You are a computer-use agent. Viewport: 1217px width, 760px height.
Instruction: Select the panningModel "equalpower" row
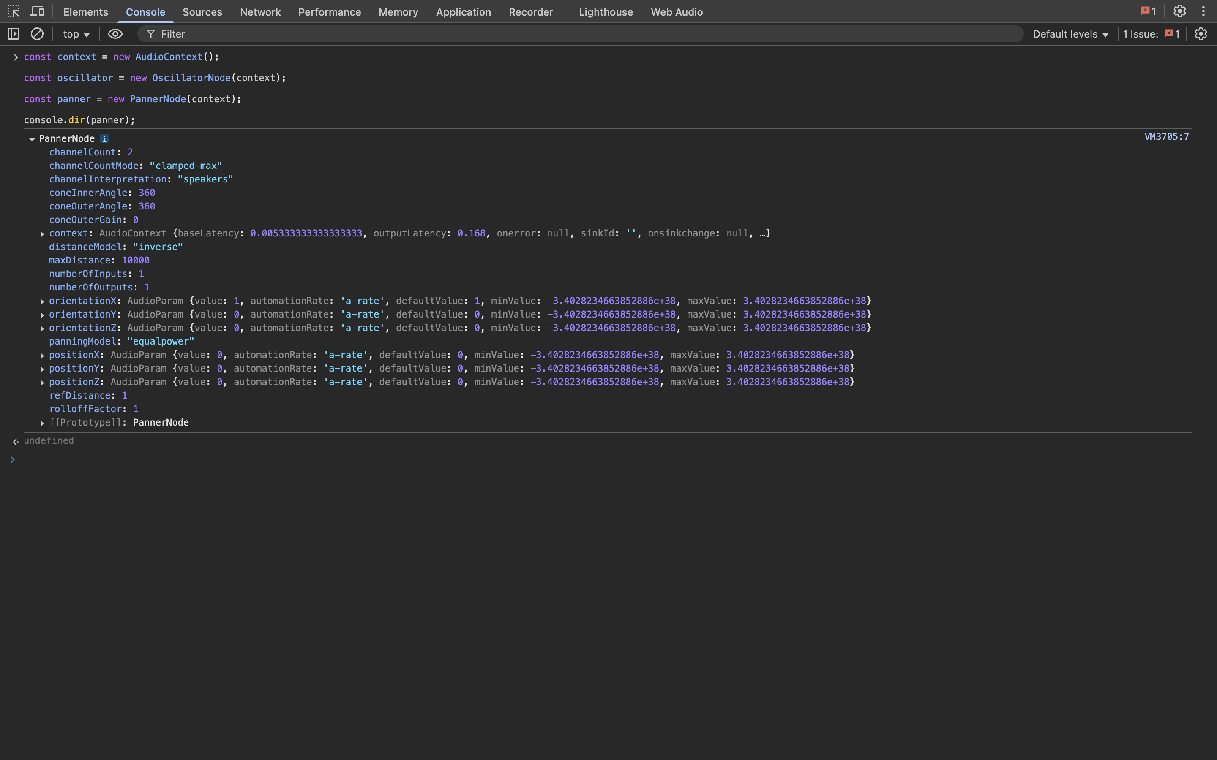coord(121,341)
